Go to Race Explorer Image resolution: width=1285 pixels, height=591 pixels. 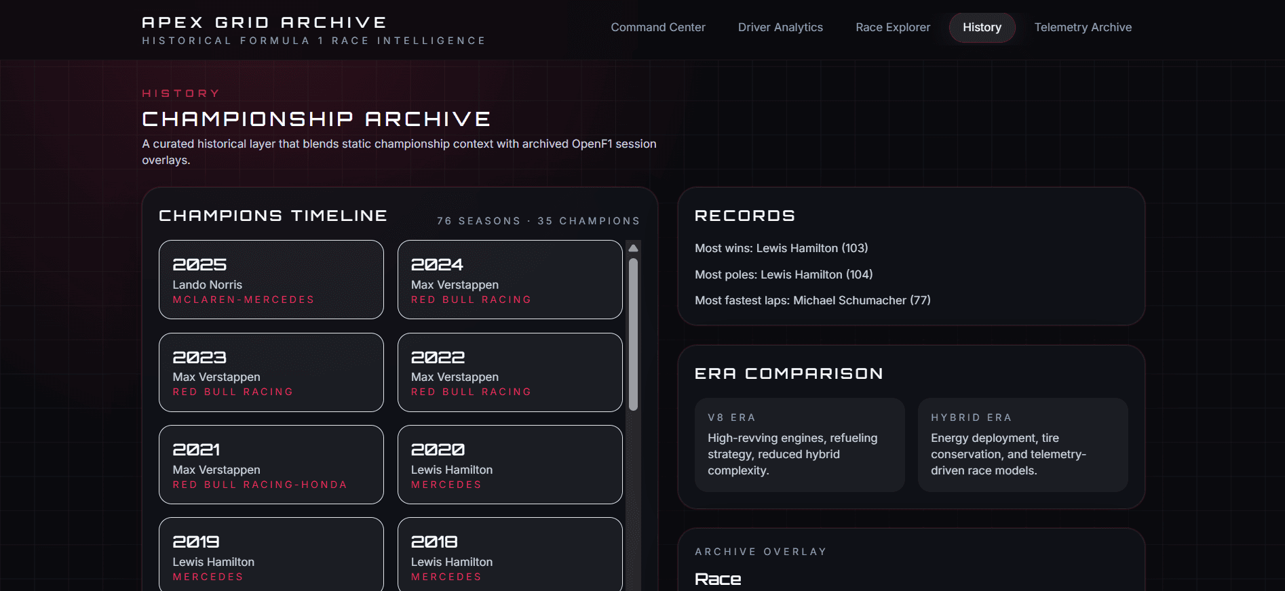coord(893,28)
